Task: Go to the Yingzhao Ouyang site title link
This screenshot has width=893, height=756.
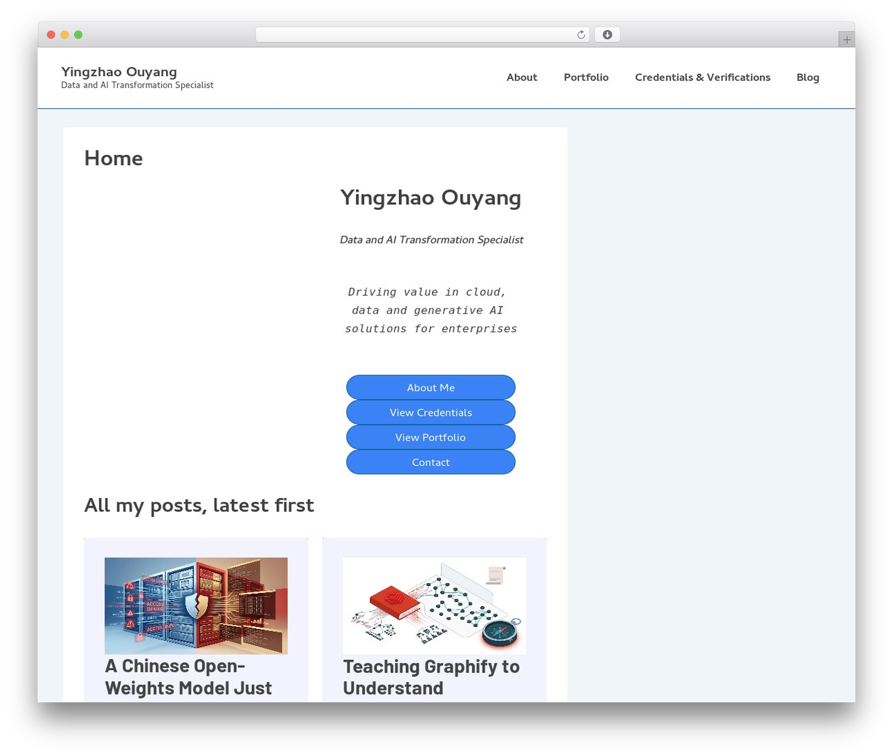Action: coord(119,72)
